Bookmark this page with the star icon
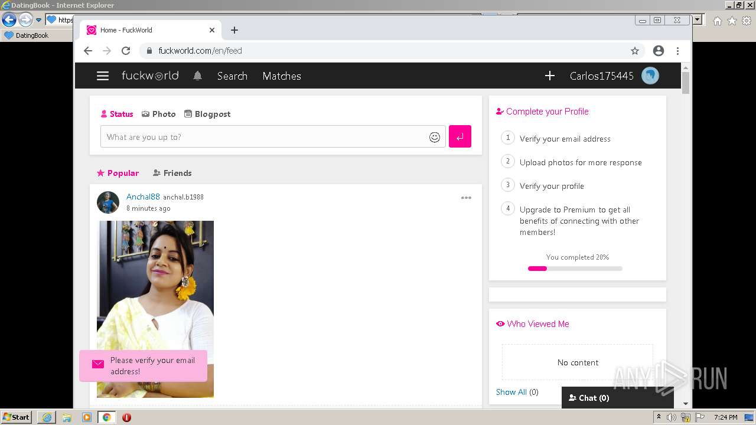Viewport: 756px width, 425px height. (x=635, y=51)
